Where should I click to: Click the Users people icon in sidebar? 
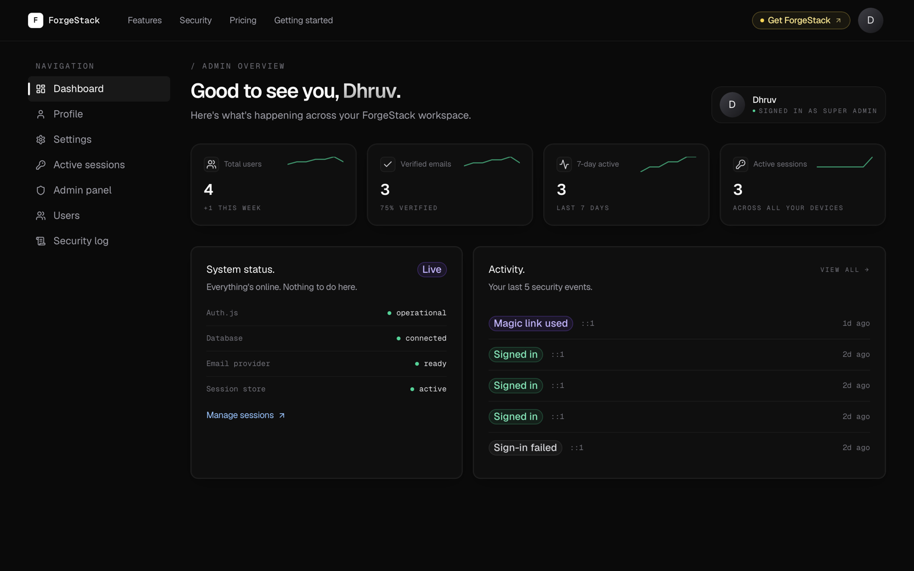point(41,216)
